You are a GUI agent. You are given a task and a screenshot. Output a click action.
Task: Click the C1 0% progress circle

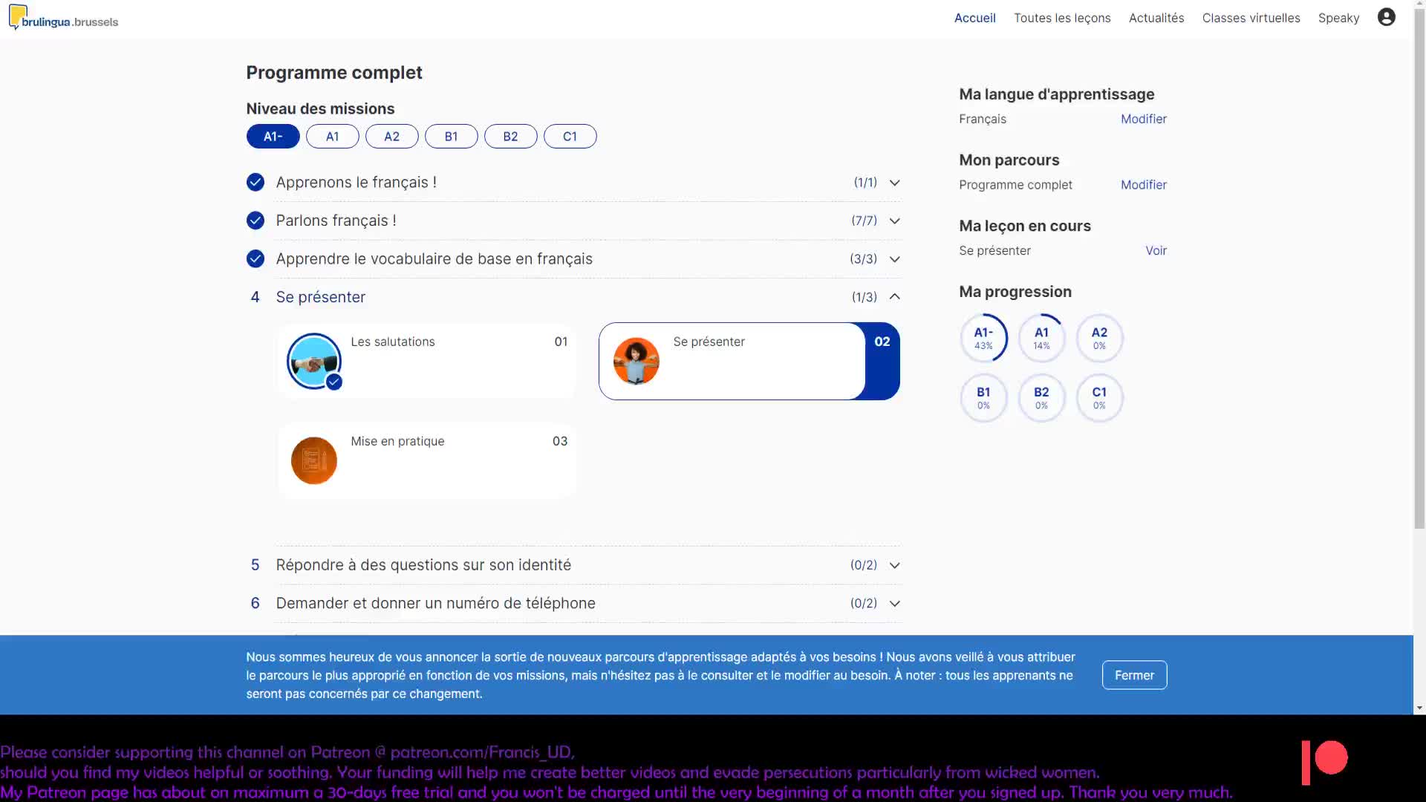(1099, 398)
